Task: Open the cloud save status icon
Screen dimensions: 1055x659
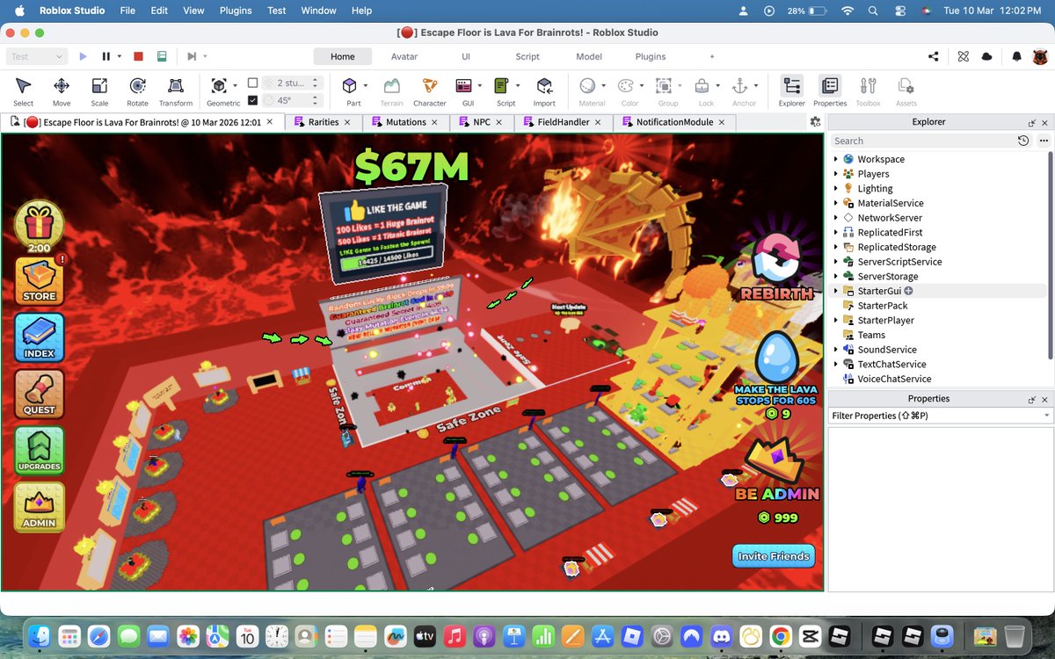Action: click(x=986, y=56)
